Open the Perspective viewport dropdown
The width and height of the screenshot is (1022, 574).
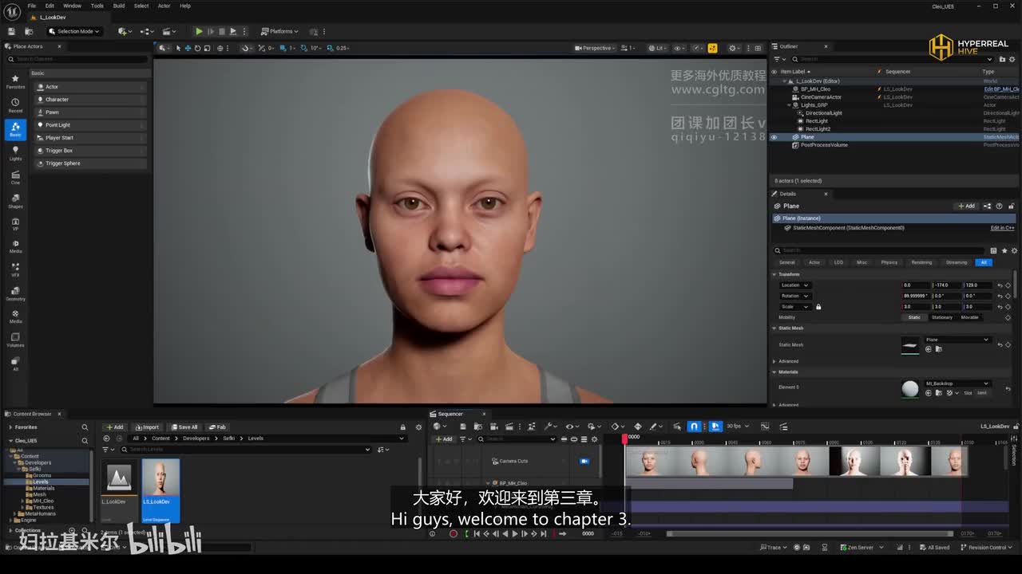[593, 48]
